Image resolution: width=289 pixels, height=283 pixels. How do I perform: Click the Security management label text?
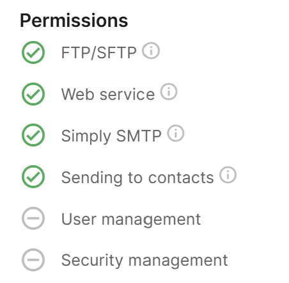point(144,261)
